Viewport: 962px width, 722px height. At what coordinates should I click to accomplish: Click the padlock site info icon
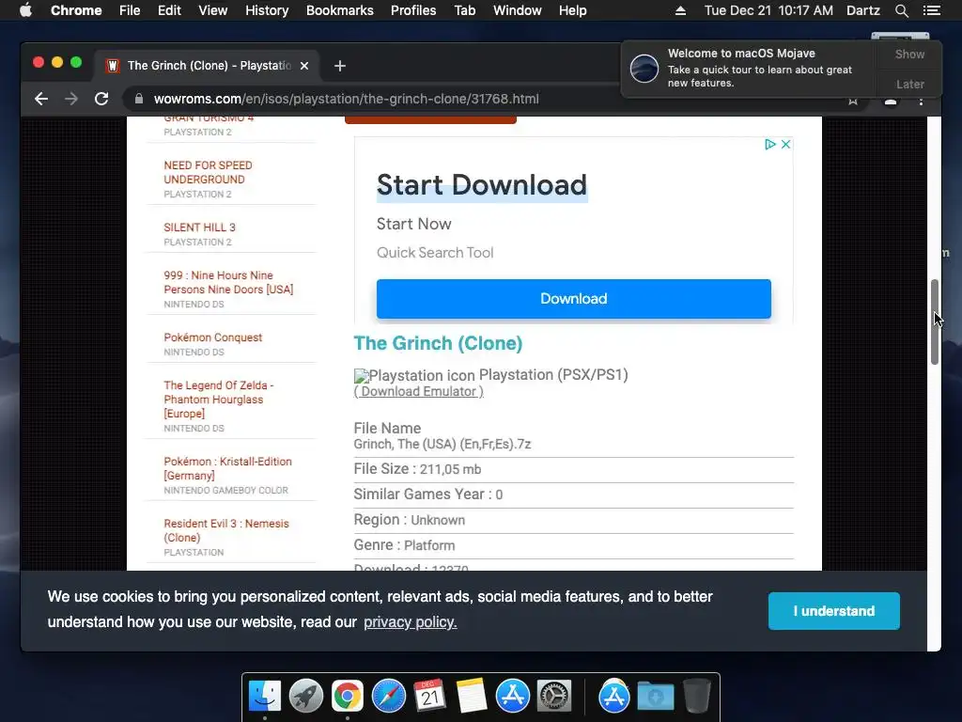(x=139, y=99)
